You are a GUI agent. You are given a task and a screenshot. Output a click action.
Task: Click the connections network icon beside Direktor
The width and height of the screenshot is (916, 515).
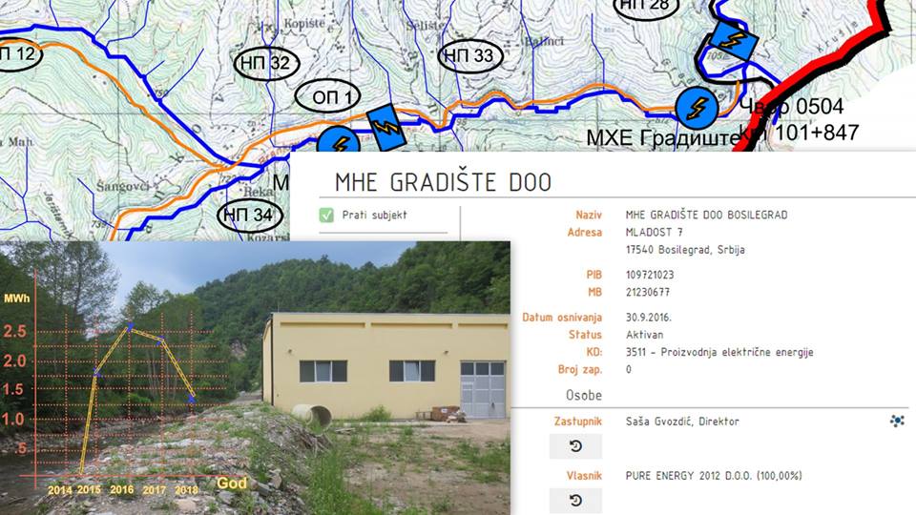[x=897, y=421]
